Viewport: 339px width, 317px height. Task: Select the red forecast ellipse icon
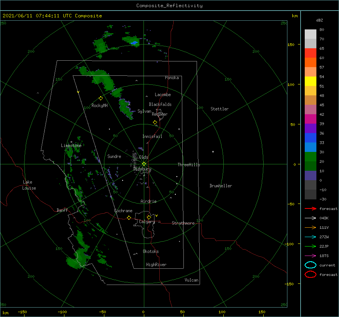(x=310, y=274)
